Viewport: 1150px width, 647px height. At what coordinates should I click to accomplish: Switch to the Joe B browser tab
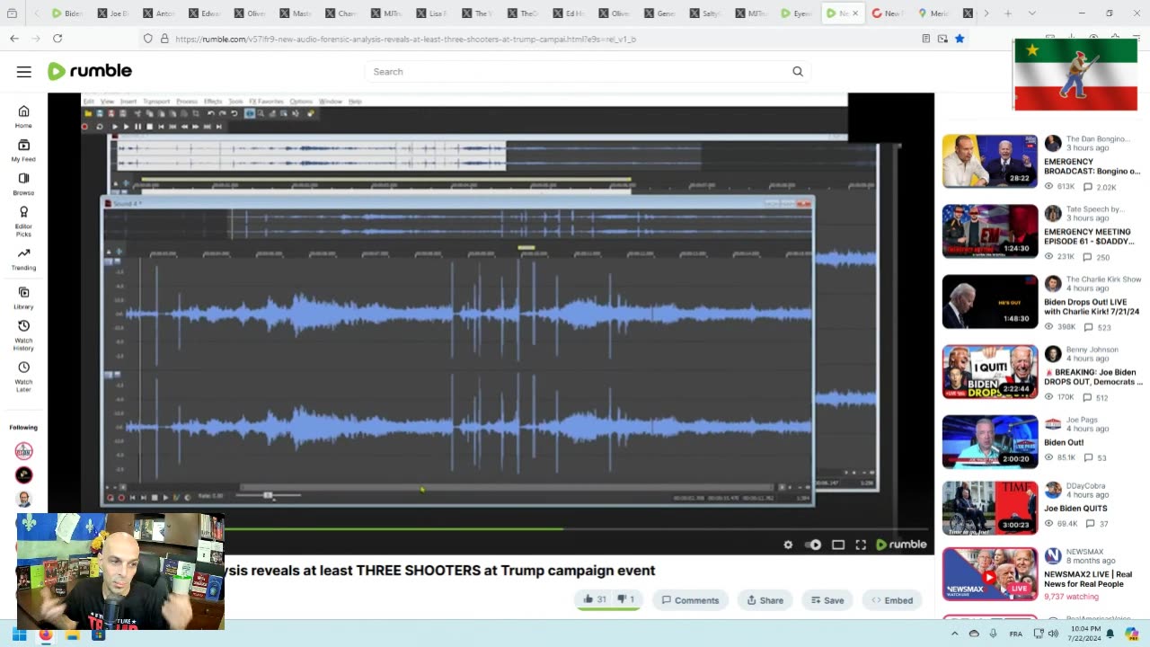pyautogui.click(x=113, y=13)
